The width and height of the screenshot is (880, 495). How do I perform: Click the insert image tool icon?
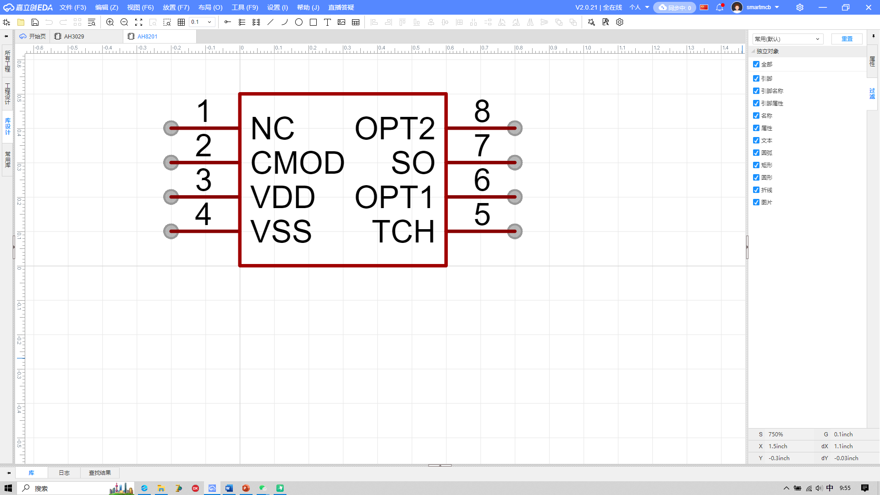pos(341,22)
